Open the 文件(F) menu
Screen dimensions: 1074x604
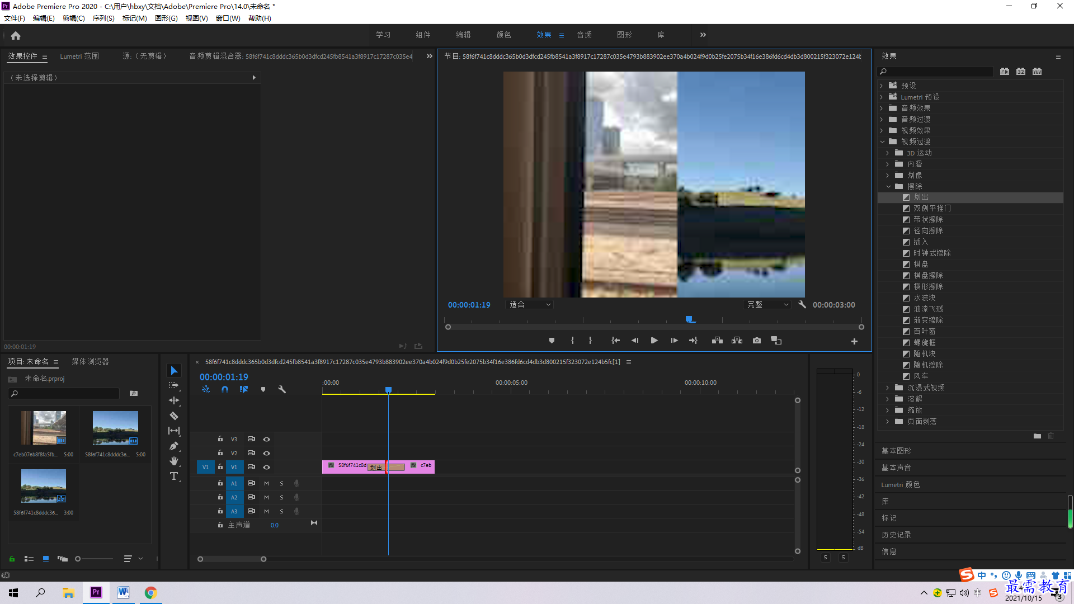pos(15,18)
